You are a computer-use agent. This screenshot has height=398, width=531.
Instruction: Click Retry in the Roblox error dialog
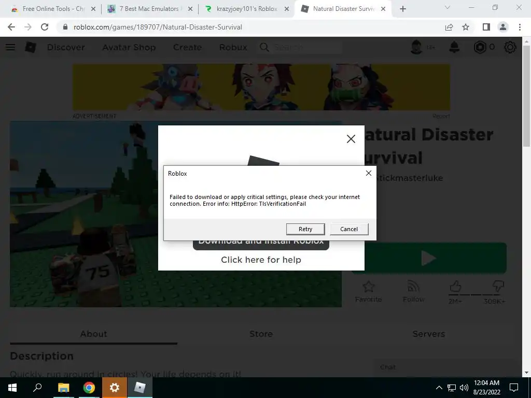point(305,229)
